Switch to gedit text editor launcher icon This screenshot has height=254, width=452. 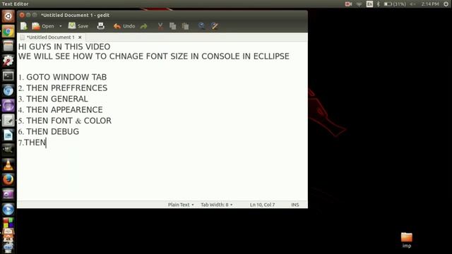click(8, 121)
